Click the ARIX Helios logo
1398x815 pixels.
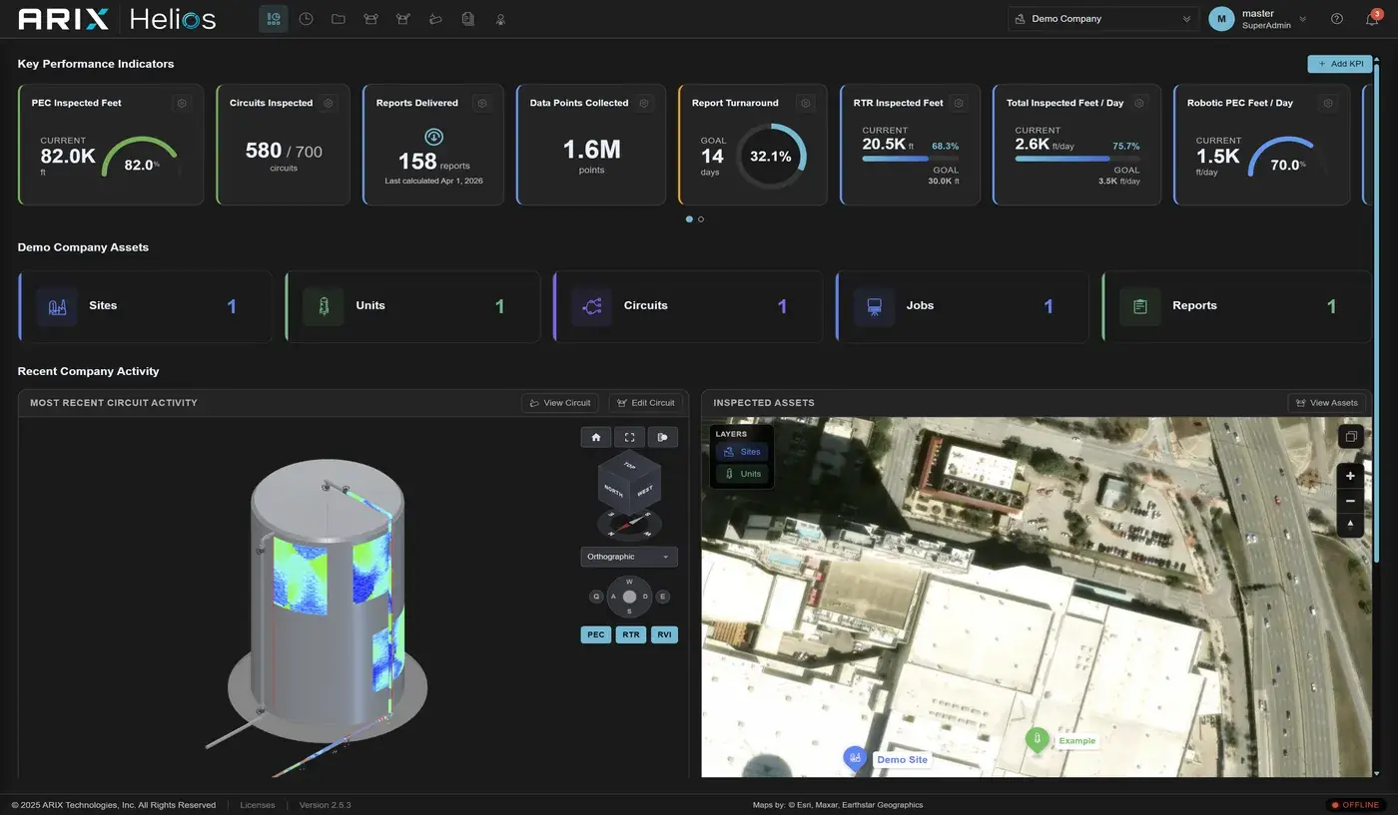point(117,19)
